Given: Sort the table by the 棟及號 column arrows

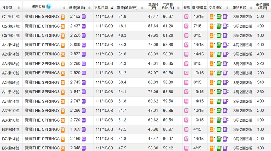Looking at the screenshot, I should 18,8.
